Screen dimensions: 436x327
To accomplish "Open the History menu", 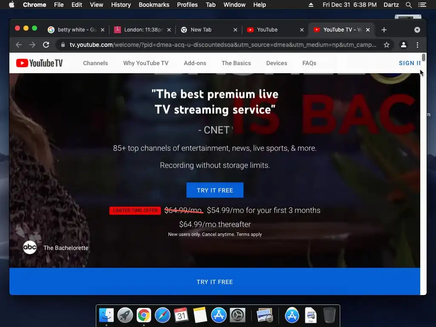I will tap(121, 5).
